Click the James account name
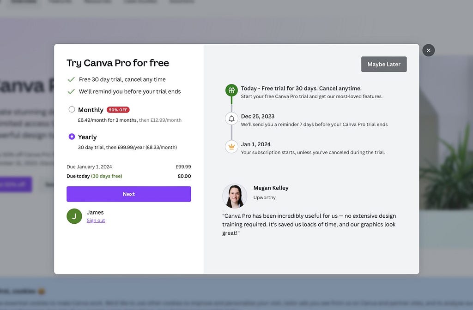Image resolution: width=473 pixels, height=310 pixels. tap(95, 212)
